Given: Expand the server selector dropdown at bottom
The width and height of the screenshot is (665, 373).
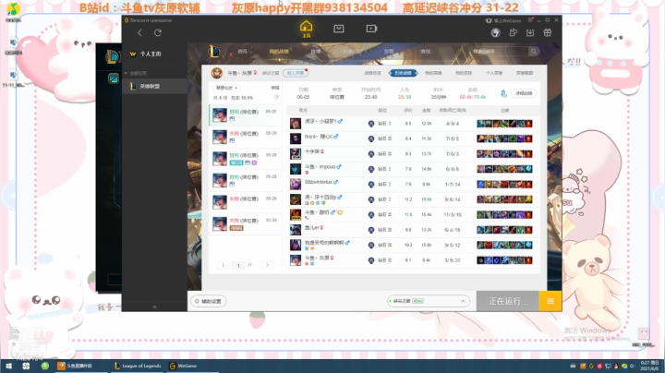Looking at the screenshot, I should tap(463, 301).
